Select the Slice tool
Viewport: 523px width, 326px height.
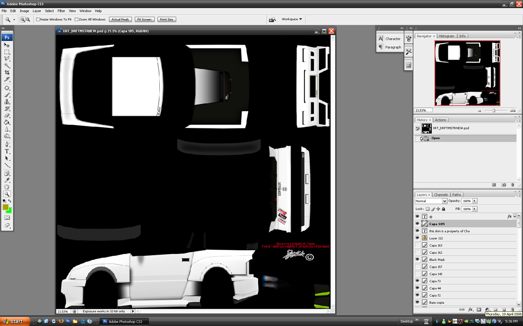(7, 79)
